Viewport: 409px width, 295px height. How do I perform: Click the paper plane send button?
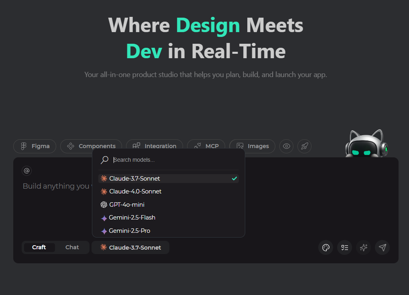383,248
